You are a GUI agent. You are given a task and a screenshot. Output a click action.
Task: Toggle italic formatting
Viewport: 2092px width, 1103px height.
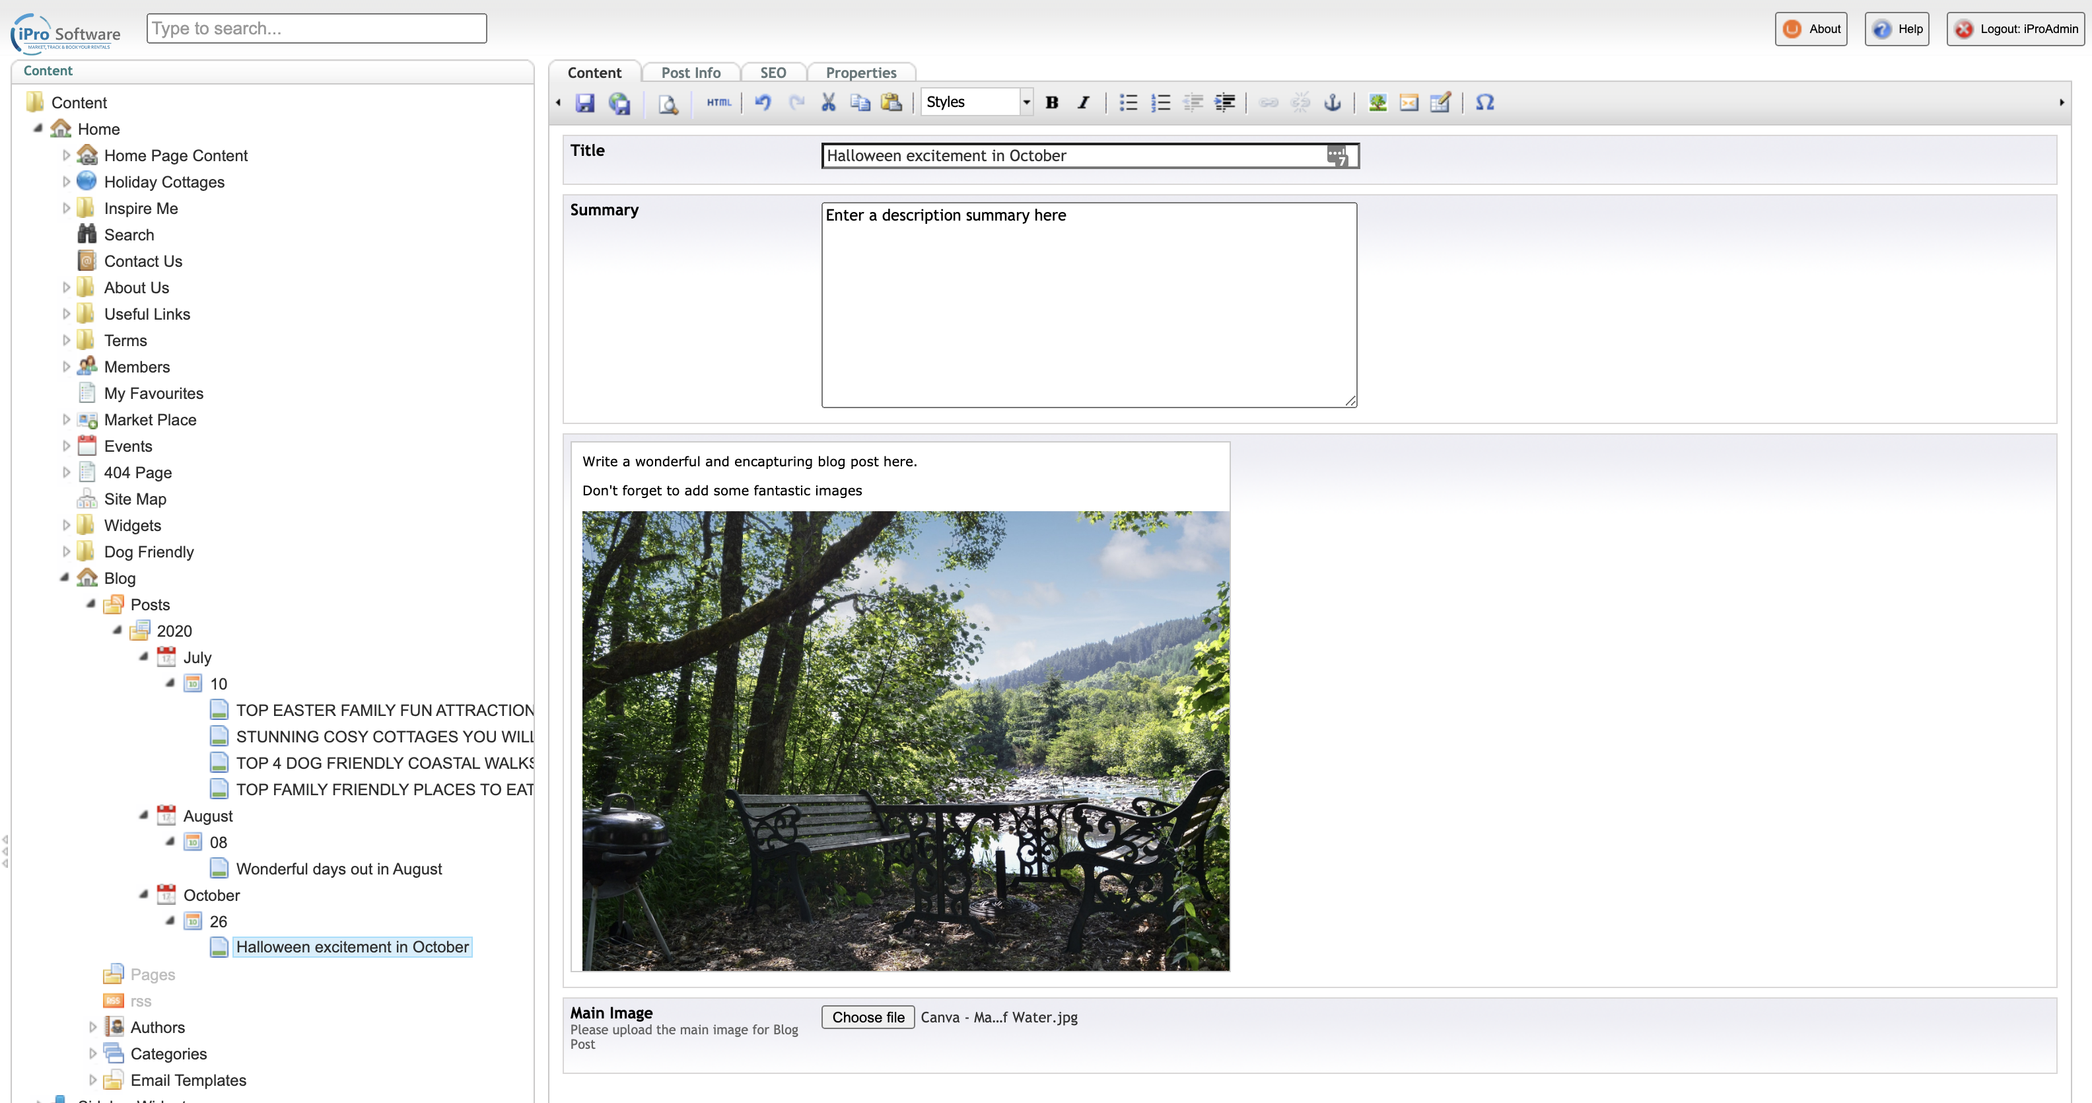pos(1084,102)
